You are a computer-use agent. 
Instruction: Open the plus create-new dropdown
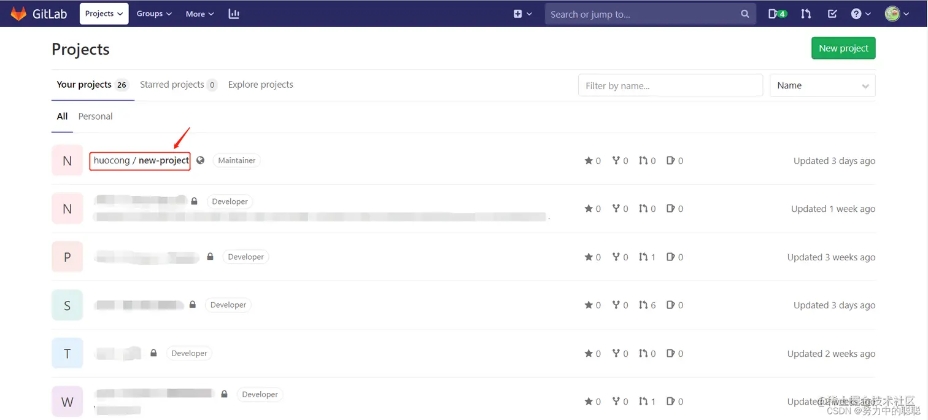tap(523, 14)
